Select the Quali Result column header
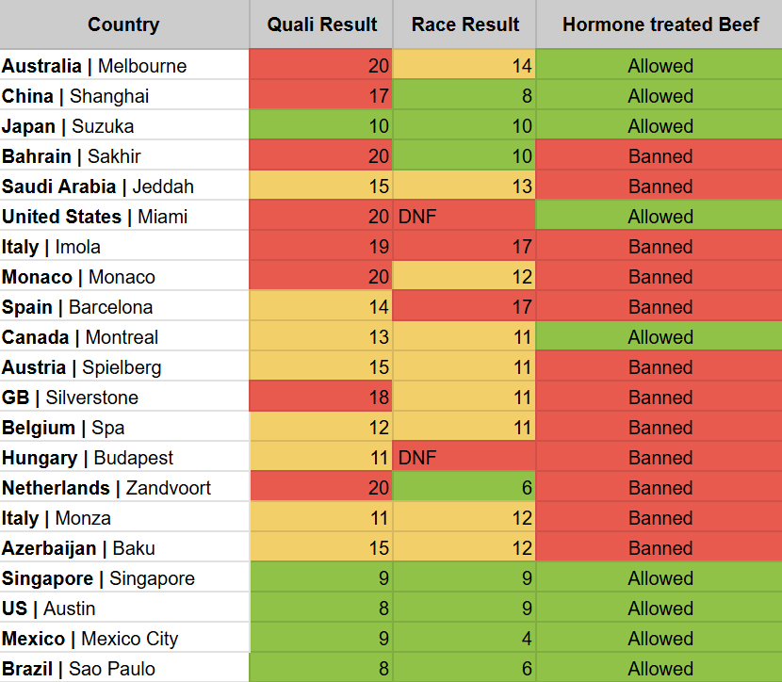The width and height of the screenshot is (782, 682). pos(321,24)
